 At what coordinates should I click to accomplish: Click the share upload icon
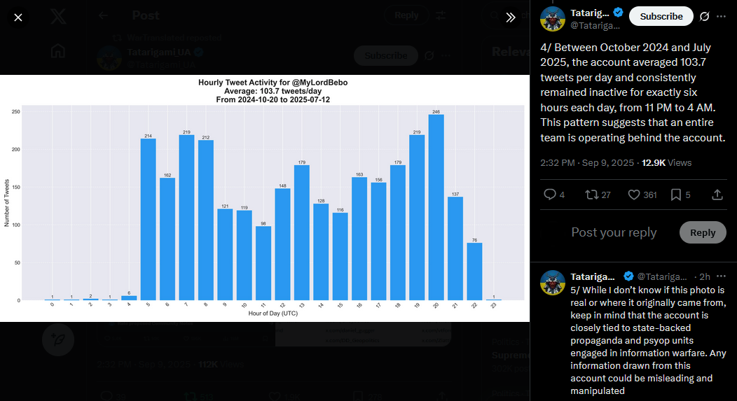click(x=717, y=195)
